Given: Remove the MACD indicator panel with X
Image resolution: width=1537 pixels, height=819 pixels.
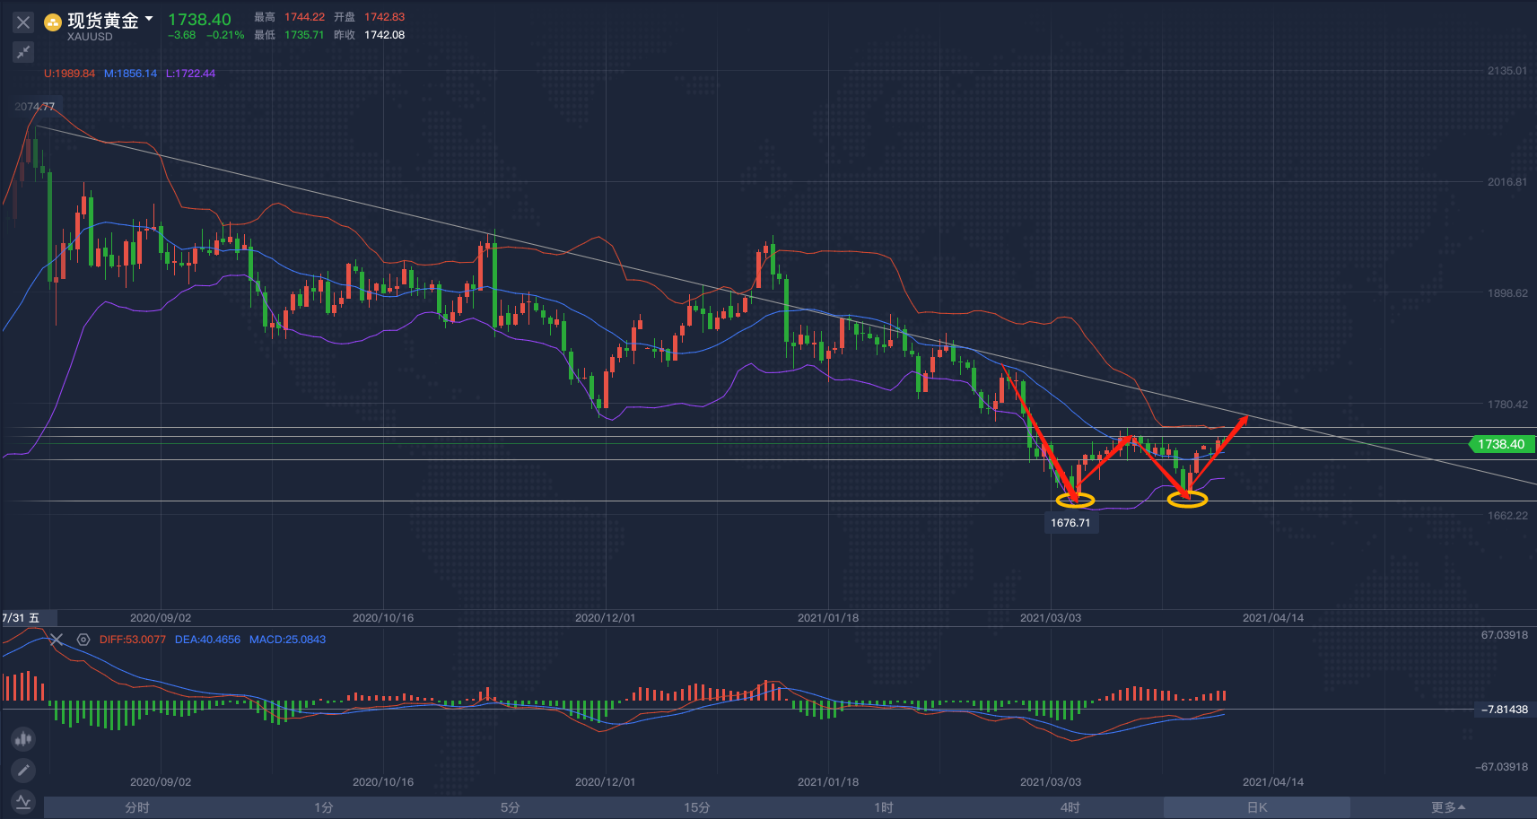Looking at the screenshot, I should pyautogui.click(x=57, y=640).
